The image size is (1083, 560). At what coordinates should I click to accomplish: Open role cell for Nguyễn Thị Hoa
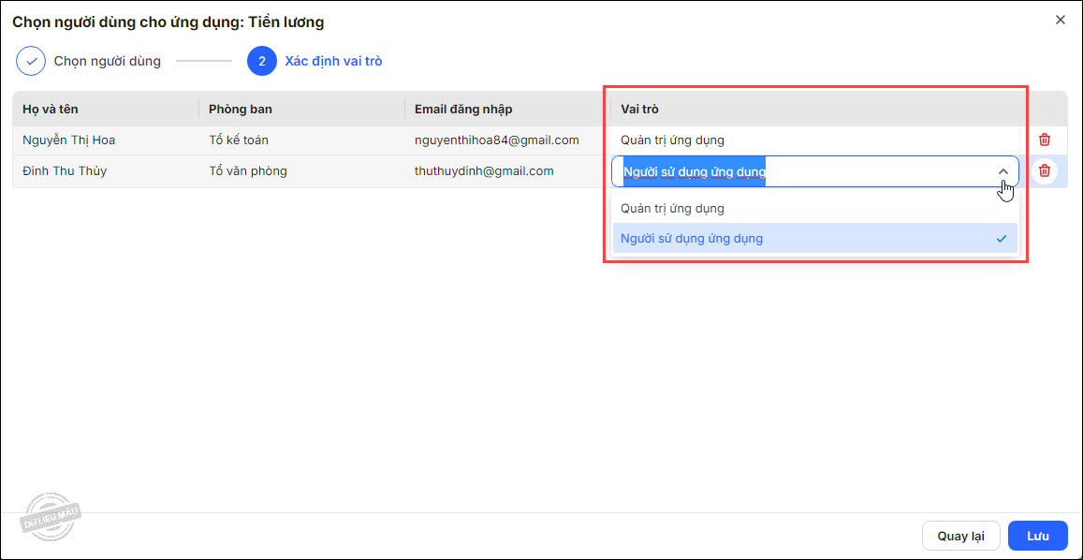coord(672,140)
